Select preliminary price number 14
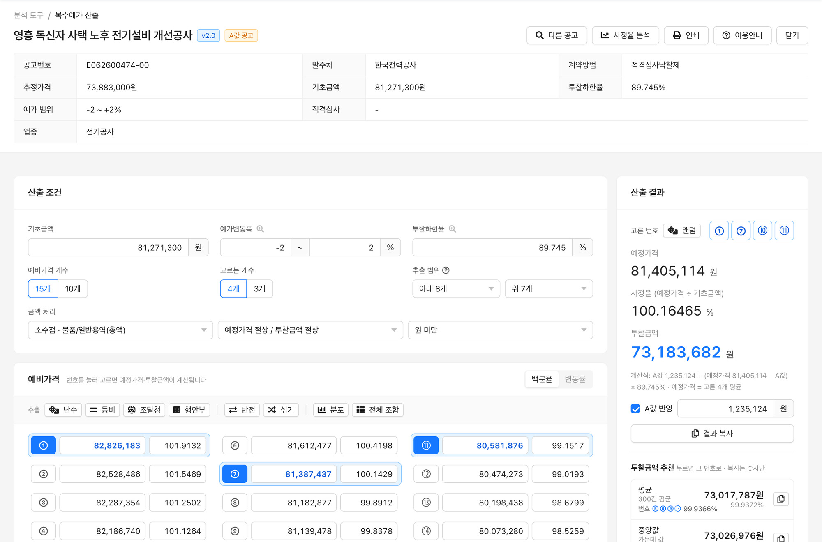The image size is (822, 542). (426, 531)
